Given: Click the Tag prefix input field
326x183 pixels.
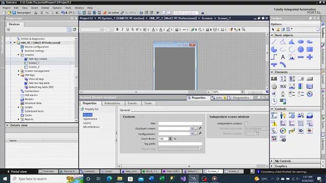Looking at the screenshot, I should tap(180, 144).
